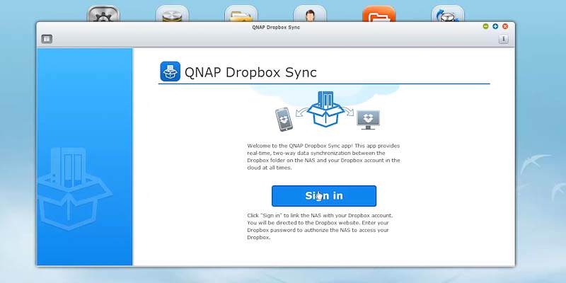
Task: Minimize the QNAP Dropbox Sync window
Action: [485, 26]
